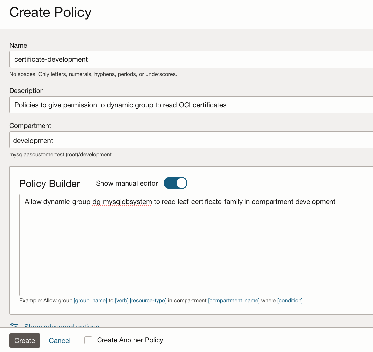Screen dimensions: 373x352
Task: Open the [group_name] example link
Action: coord(91,300)
